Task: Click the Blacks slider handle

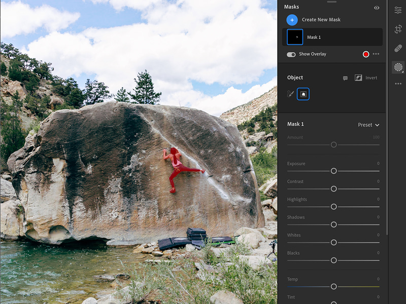Action: 334,260
